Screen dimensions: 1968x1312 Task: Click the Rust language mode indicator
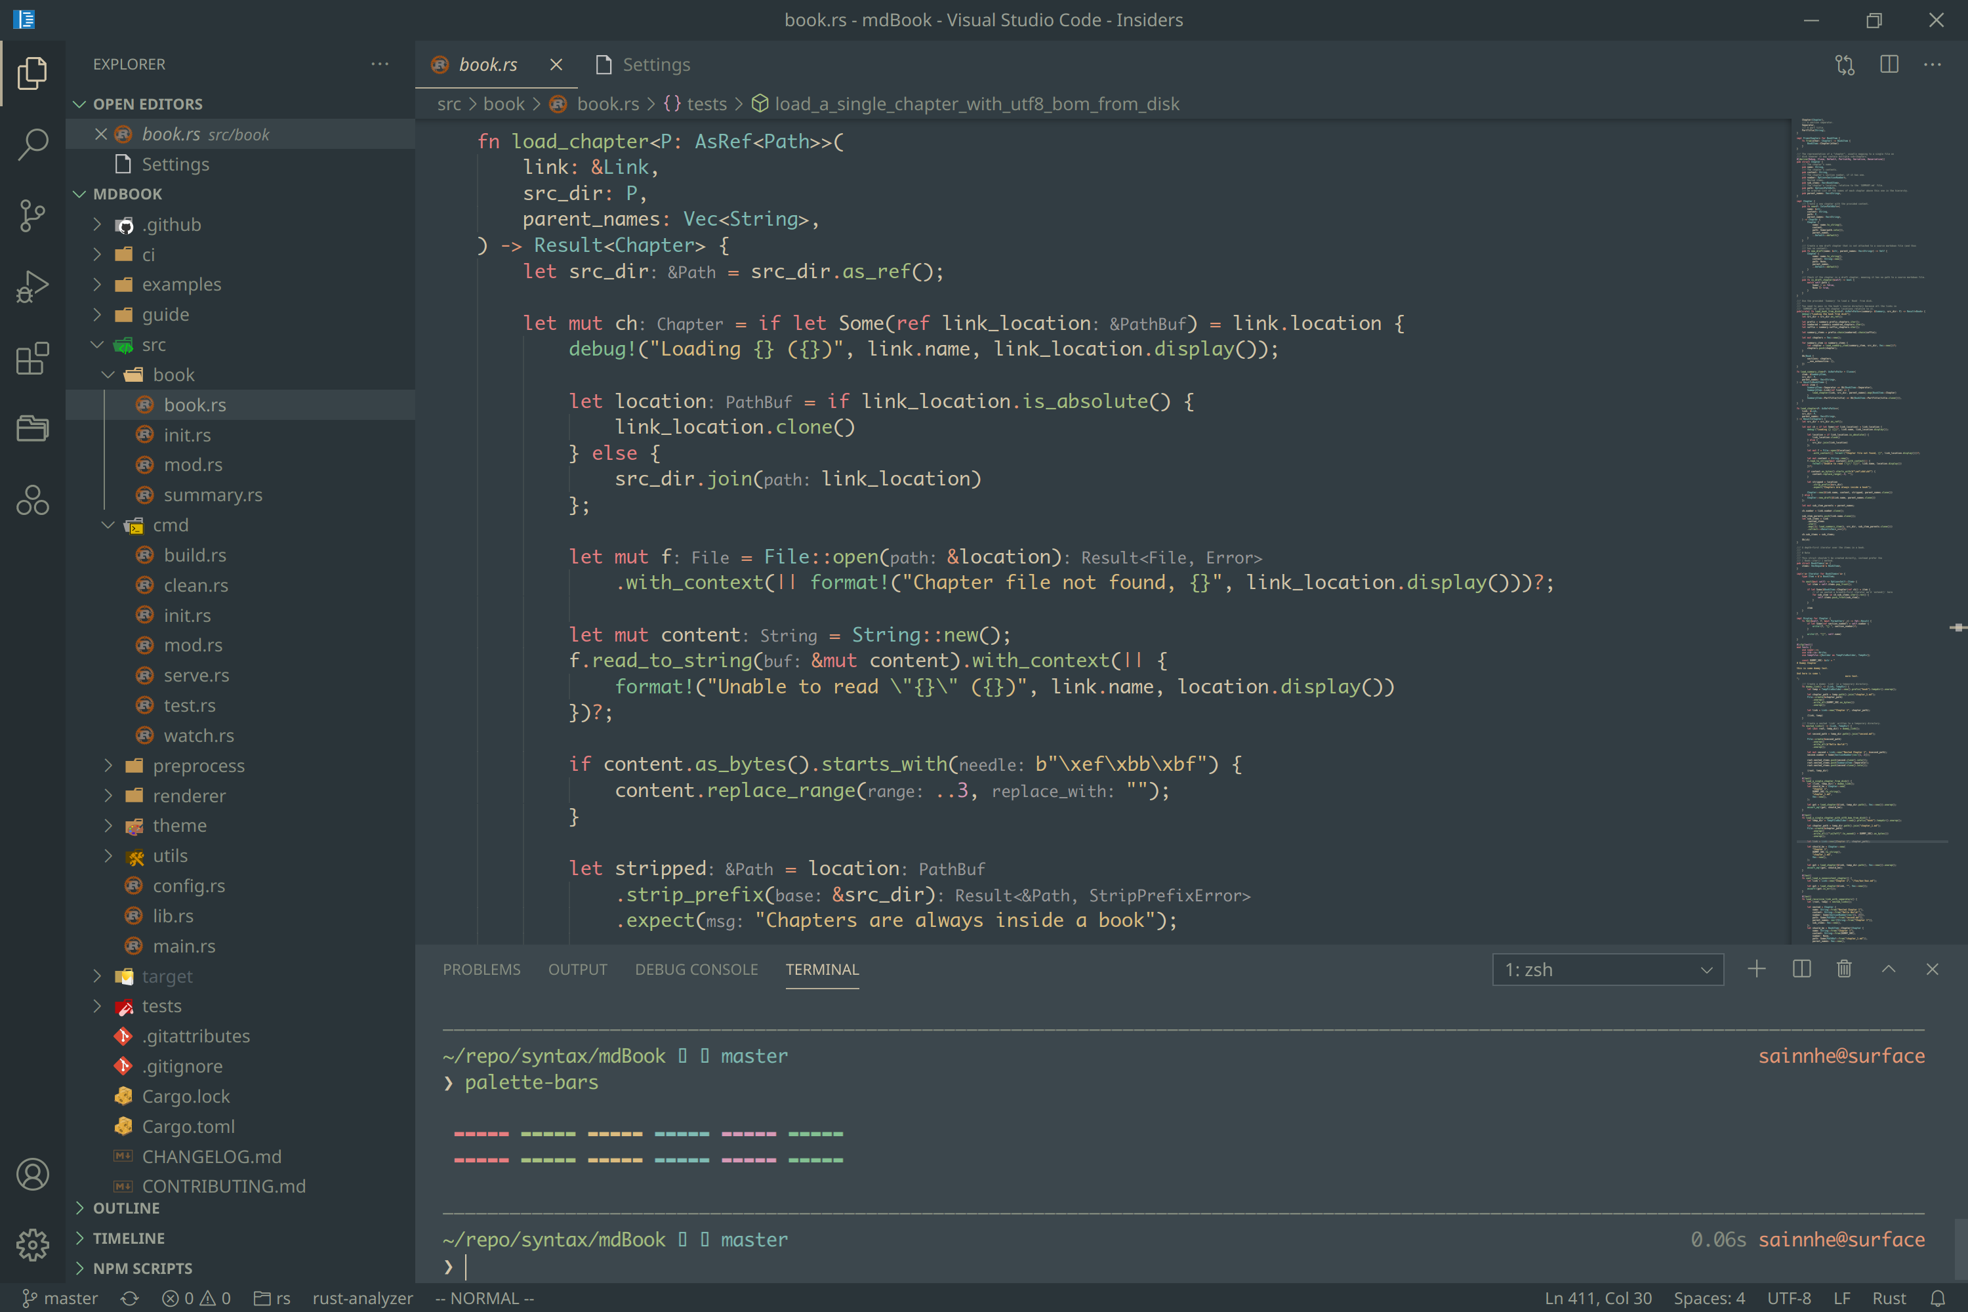1889,1298
